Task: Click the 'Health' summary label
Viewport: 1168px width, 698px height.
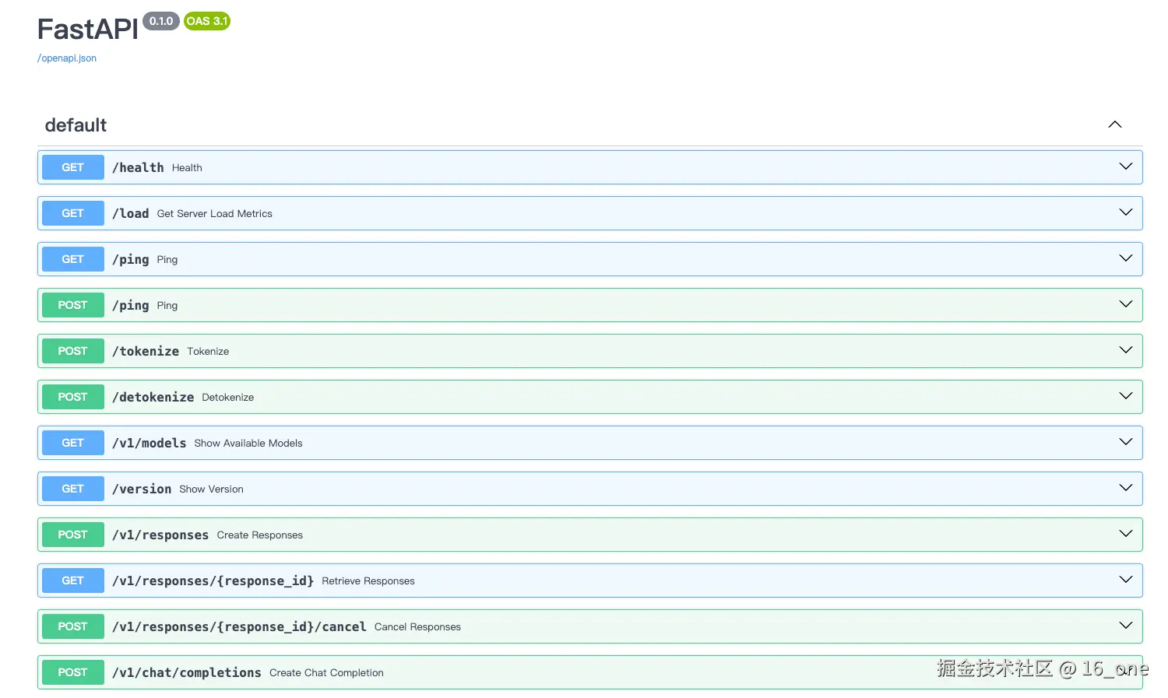Action: [x=187, y=168]
